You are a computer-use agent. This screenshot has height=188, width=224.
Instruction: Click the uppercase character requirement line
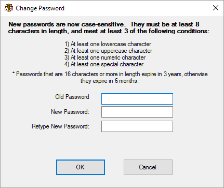pos(108,51)
